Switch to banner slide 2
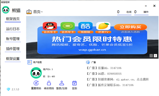159x96 pixels. (155, 56)
